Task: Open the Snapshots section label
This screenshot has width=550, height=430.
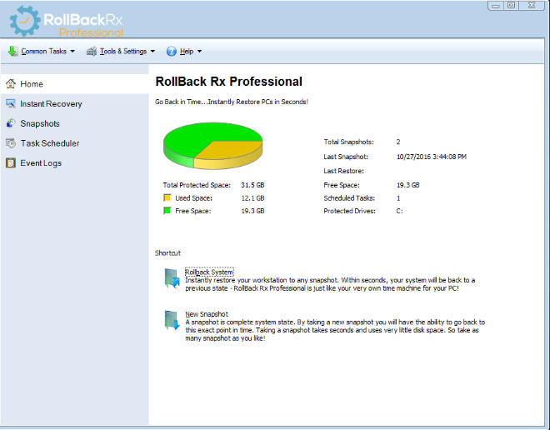Action: click(40, 123)
